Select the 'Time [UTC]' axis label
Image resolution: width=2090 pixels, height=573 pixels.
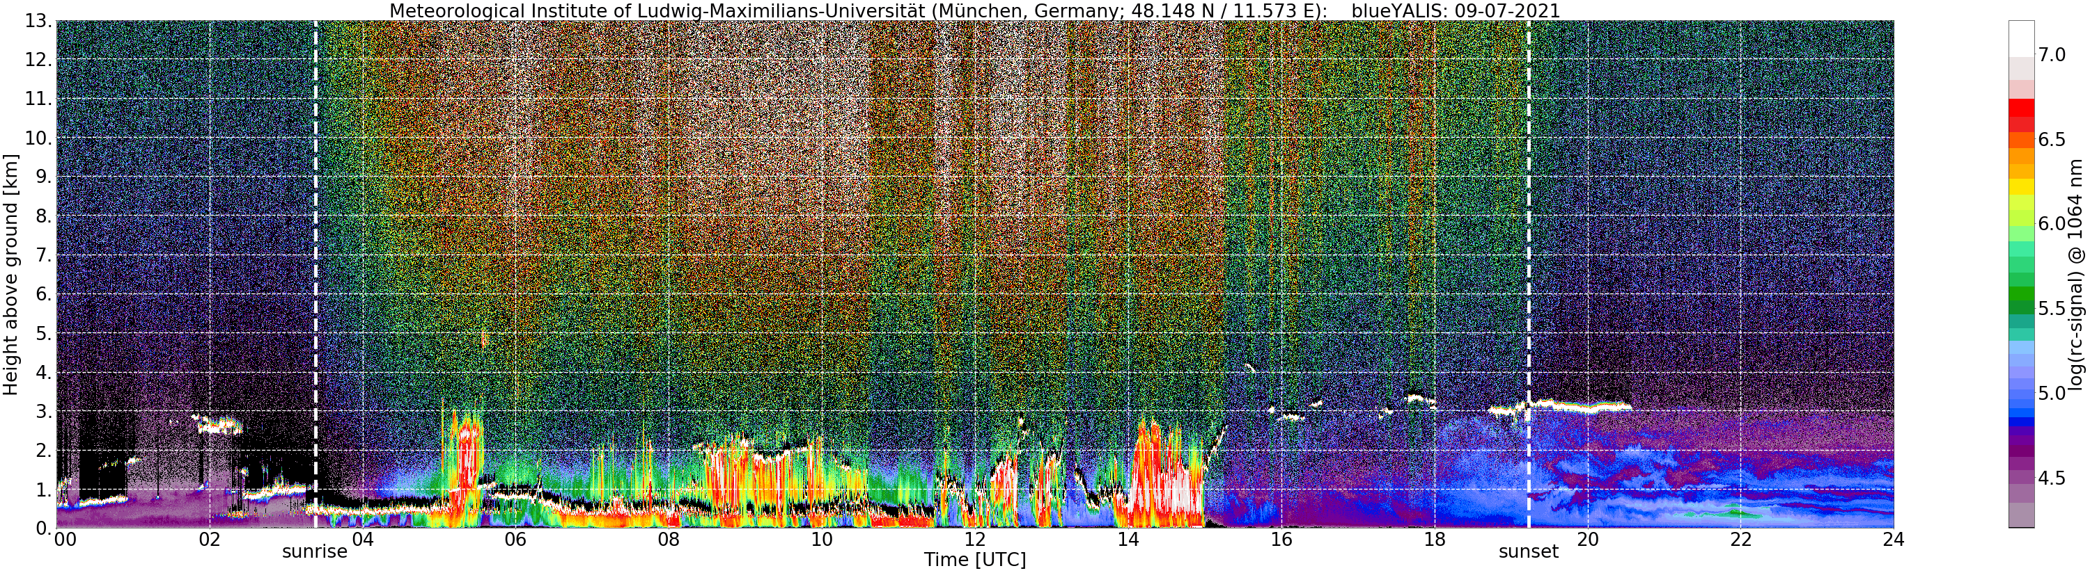pyautogui.click(x=974, y=560)
